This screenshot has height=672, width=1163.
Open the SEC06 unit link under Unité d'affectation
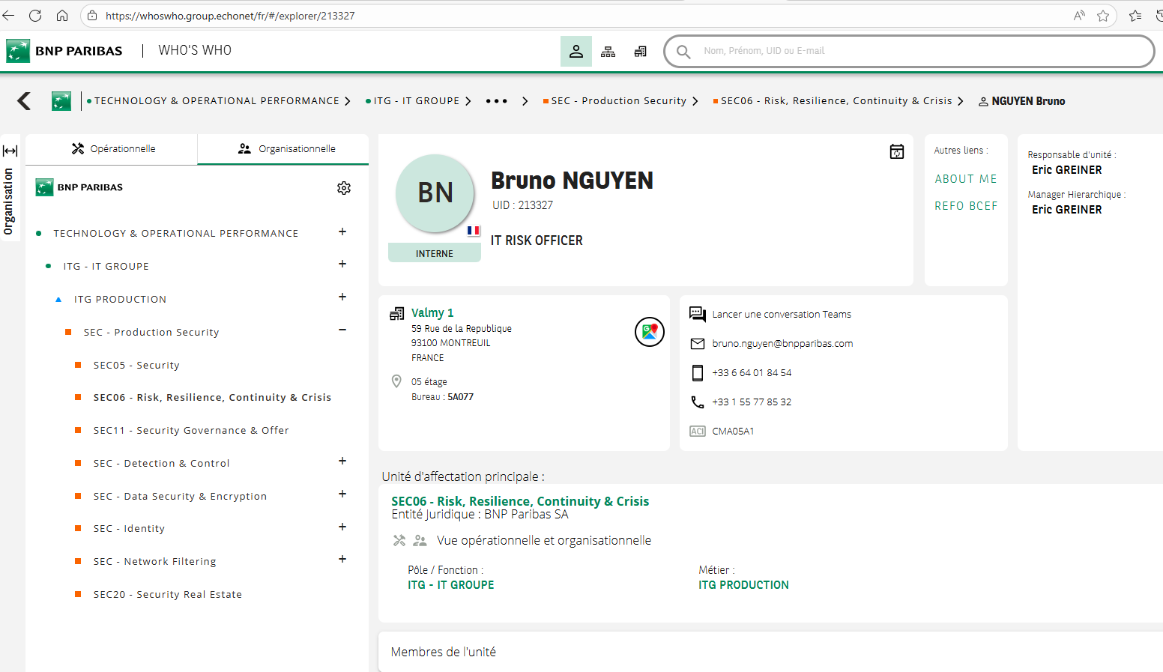click(x=520, y=501)
